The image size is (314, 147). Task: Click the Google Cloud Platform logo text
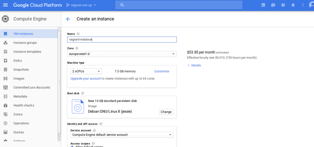[x=37, y=5]
